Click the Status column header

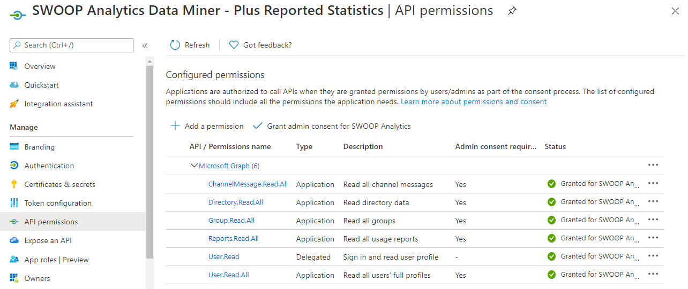pos(555,146)
